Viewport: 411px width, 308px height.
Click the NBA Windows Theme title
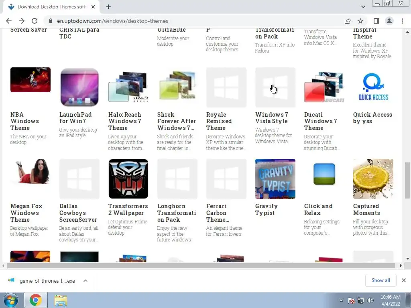24,121
